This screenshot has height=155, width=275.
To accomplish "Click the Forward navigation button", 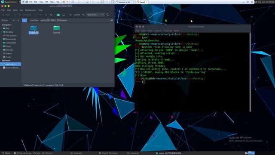I will tap(25, 15).
